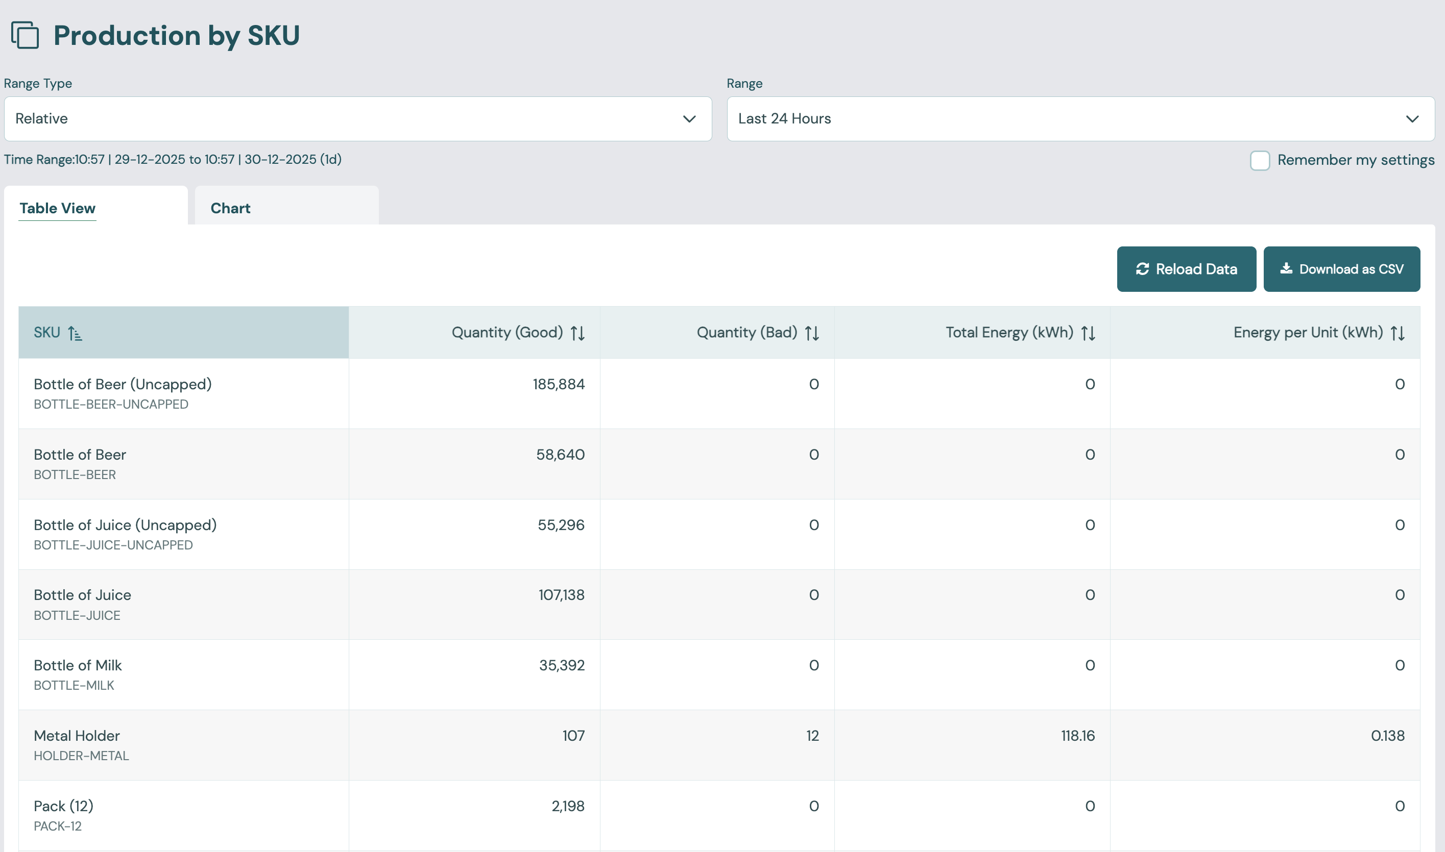Click the 107,138 quantity value
Viewport: 1445px width, 852px height.
(561, 595)
